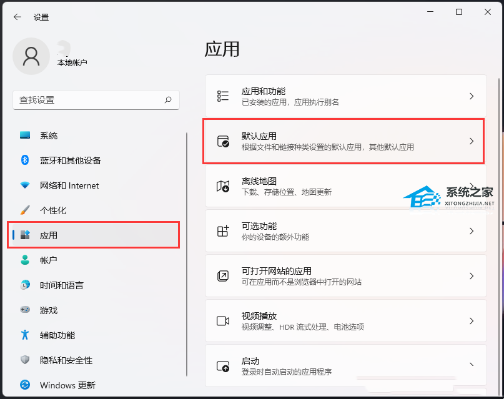Open 默认应用 using its right chevron
This screenshot has height=399, width=504.
tap(472, 141)
